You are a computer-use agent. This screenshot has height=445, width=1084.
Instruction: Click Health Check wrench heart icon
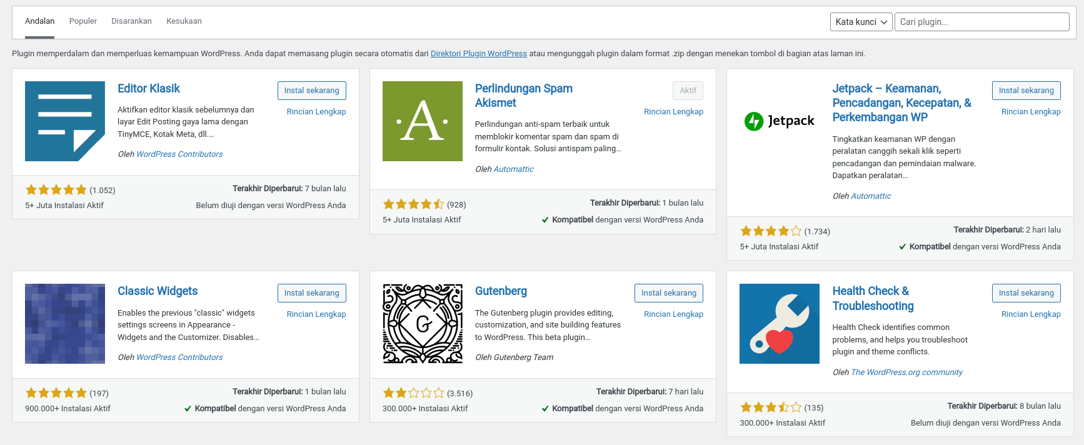[780, 324]
